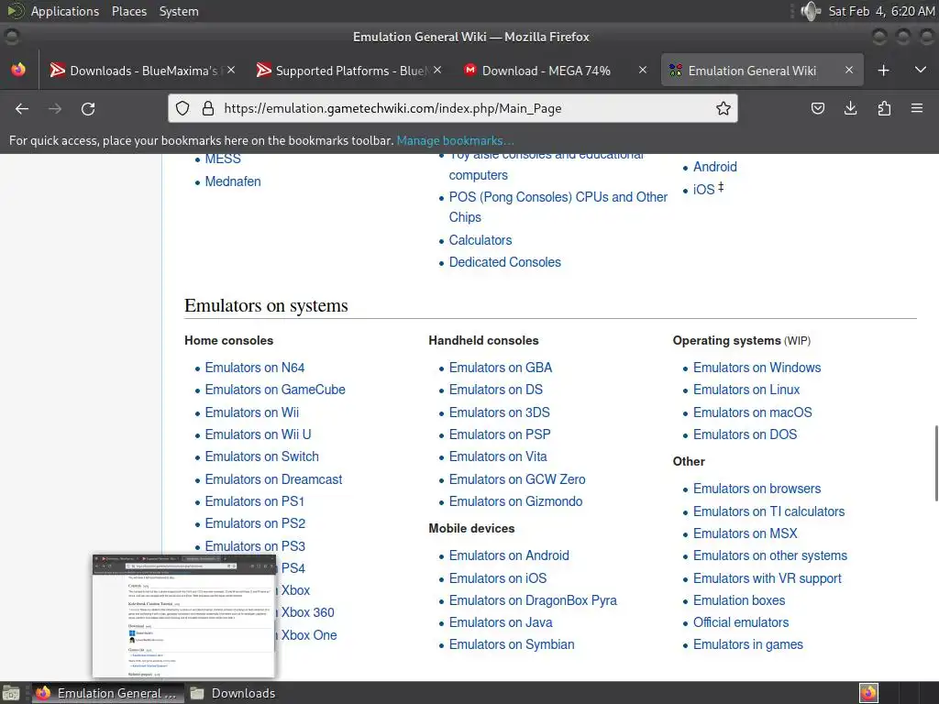Close the Emulation General Wiki tab
This screenshot has width=939, height=704.
848,70
